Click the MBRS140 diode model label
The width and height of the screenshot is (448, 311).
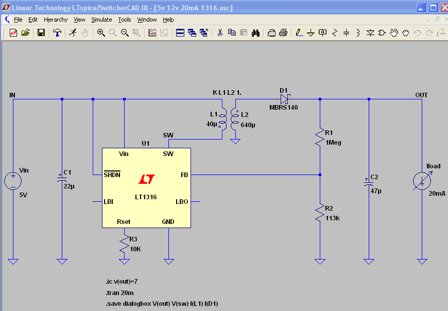click(x=284, y=108)
